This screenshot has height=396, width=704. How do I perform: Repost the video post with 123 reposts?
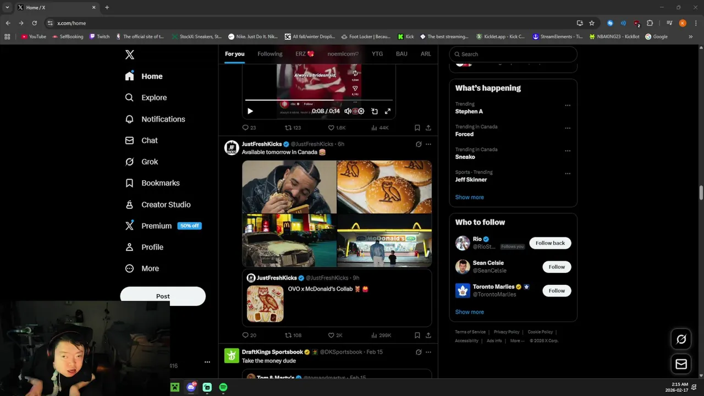click(293, 128)
